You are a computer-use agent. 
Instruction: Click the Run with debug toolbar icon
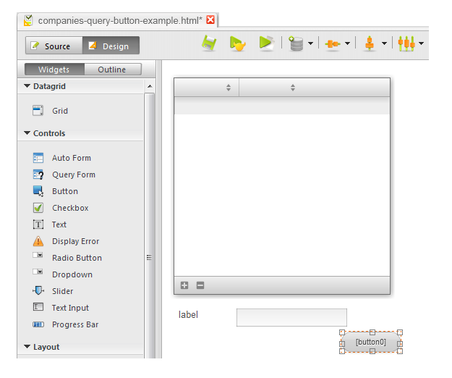pos(238,44)
